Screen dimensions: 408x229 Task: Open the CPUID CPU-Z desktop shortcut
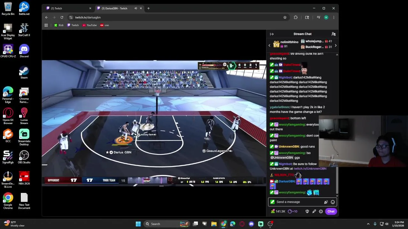coord(8,51)
